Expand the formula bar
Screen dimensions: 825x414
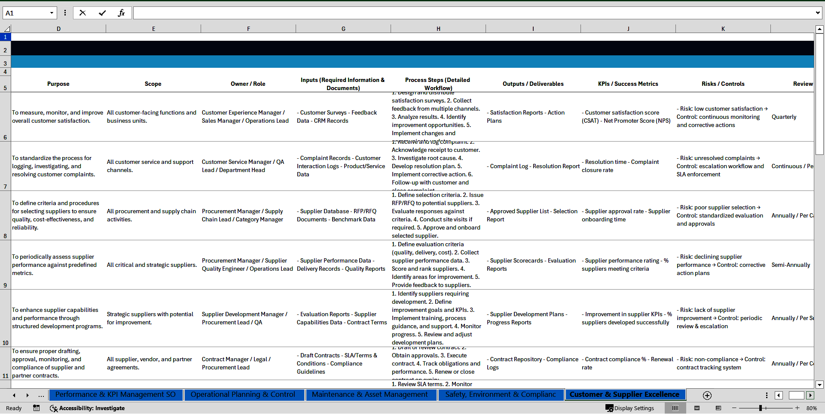(817, 13)
